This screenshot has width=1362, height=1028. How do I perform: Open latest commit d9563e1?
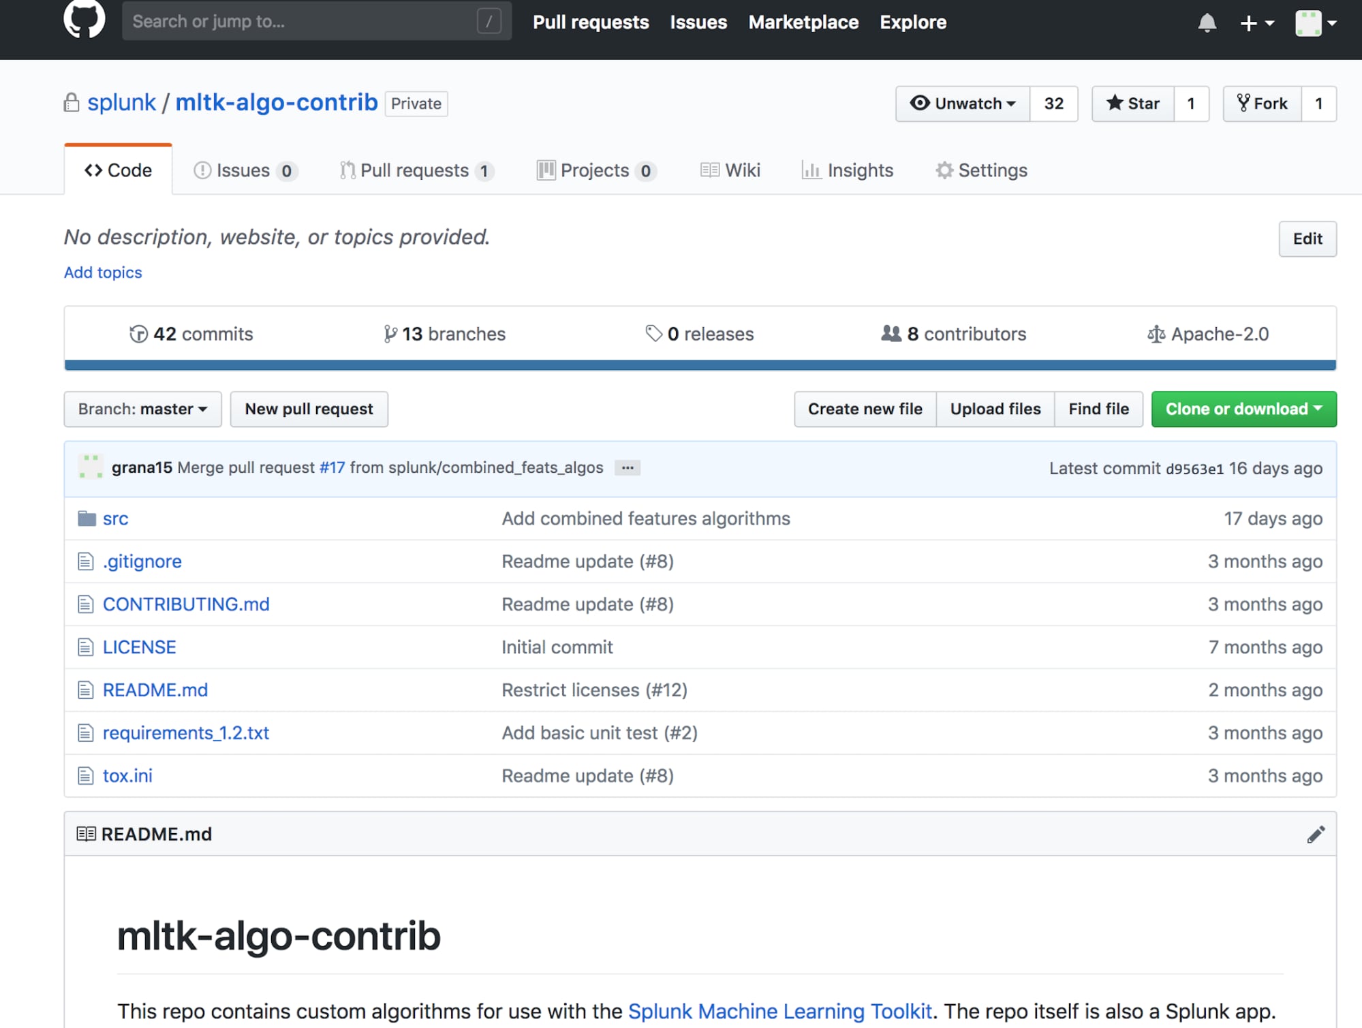[x=1194, y=469]
